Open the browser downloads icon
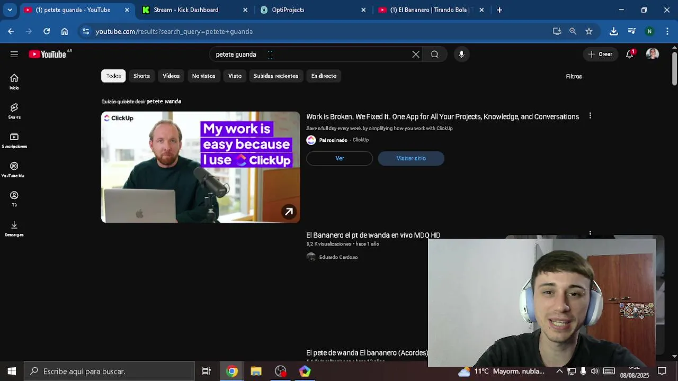The width and height of the screenshot is (678, 381). coord(613,31)
